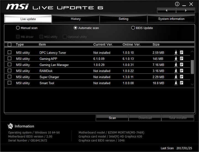Viewport: 199px width, 152px height.
Task: Download Super Charger via arrow icon
Action: 176,77
